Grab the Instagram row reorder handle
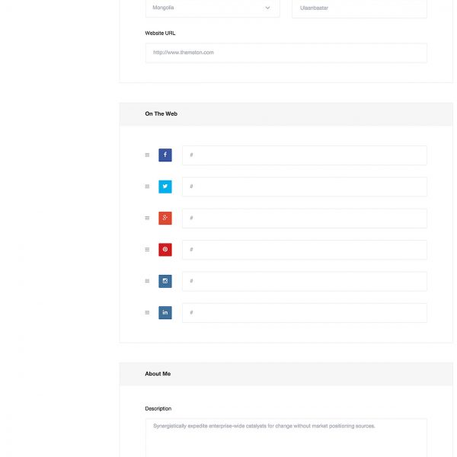Viewport: 457px width, 457px height. click(147, 281)
